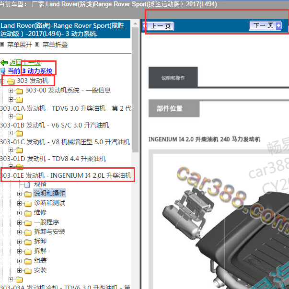Click the 303 发动机 folder icon
Image resolution: width=289 pixels, height=289 pixels.
point(11,81)
